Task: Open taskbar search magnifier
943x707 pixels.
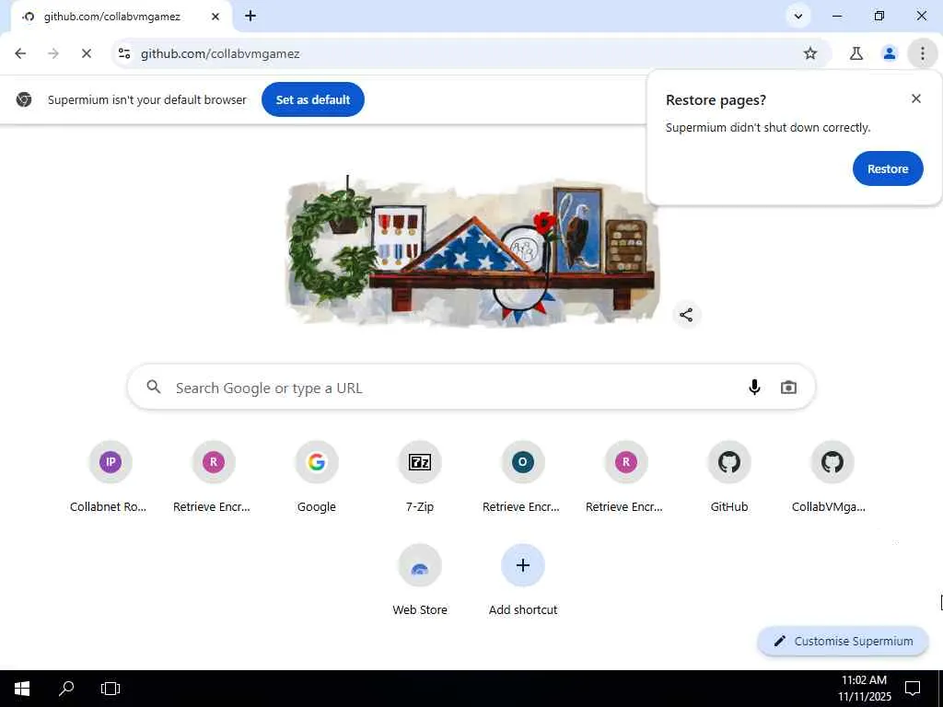Action: [x=66, y=689]
